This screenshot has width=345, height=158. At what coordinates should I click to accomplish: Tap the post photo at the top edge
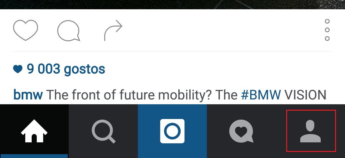point(173,4)
